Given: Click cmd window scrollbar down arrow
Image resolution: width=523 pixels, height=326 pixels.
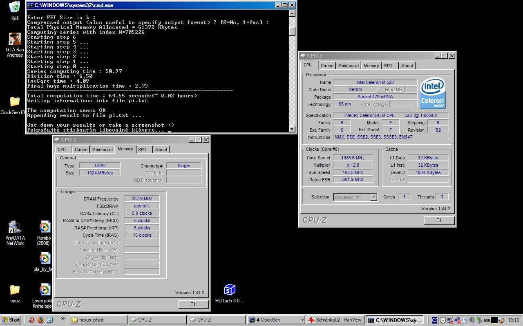Looking at the screenshot, I should pos(292,129).
